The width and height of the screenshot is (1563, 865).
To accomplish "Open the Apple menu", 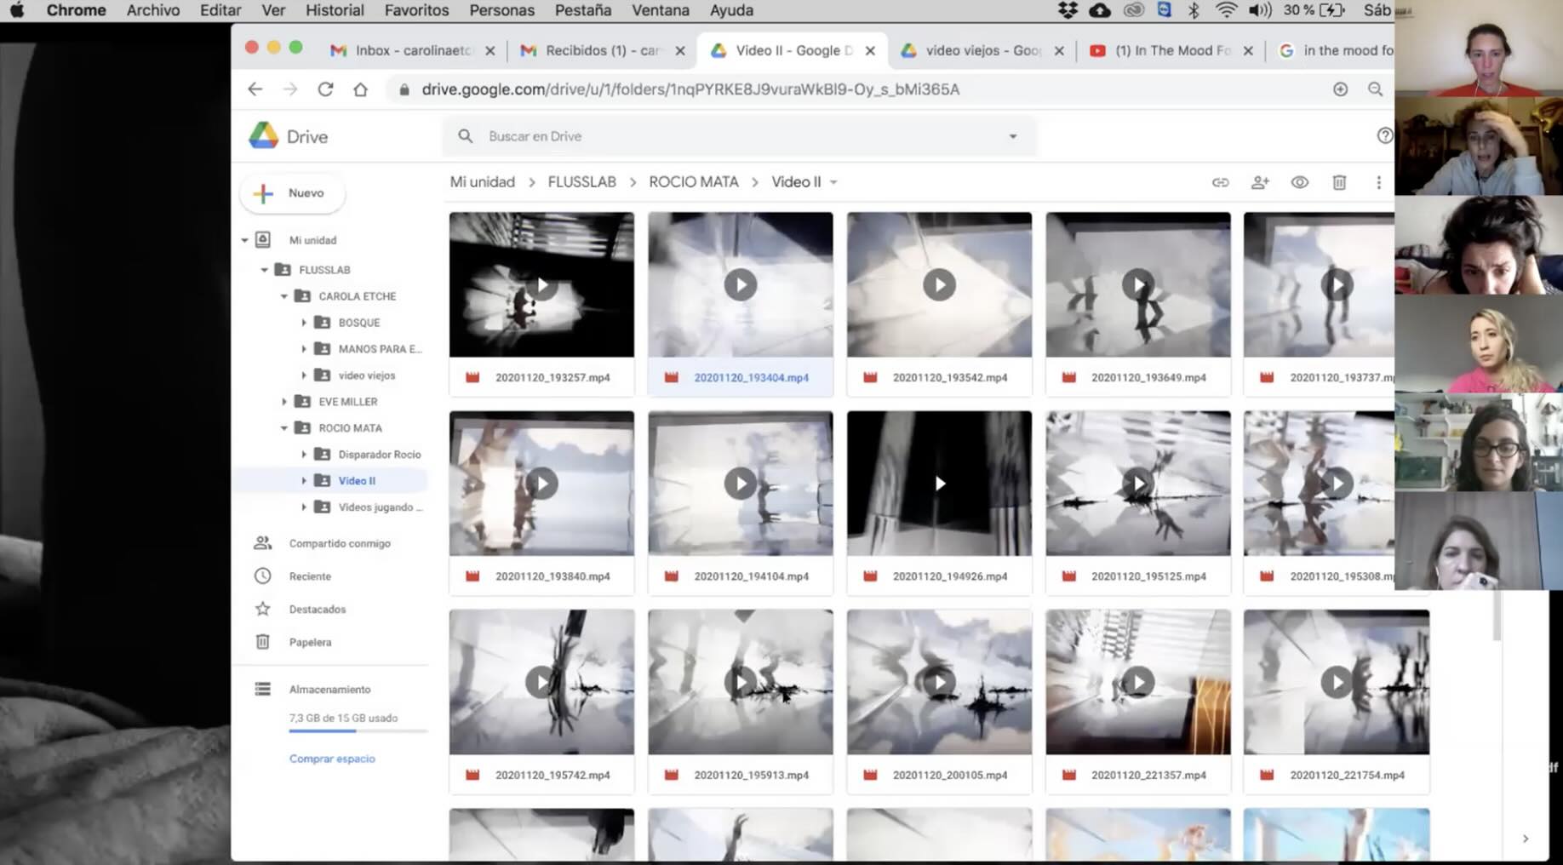I will [17, 10].
